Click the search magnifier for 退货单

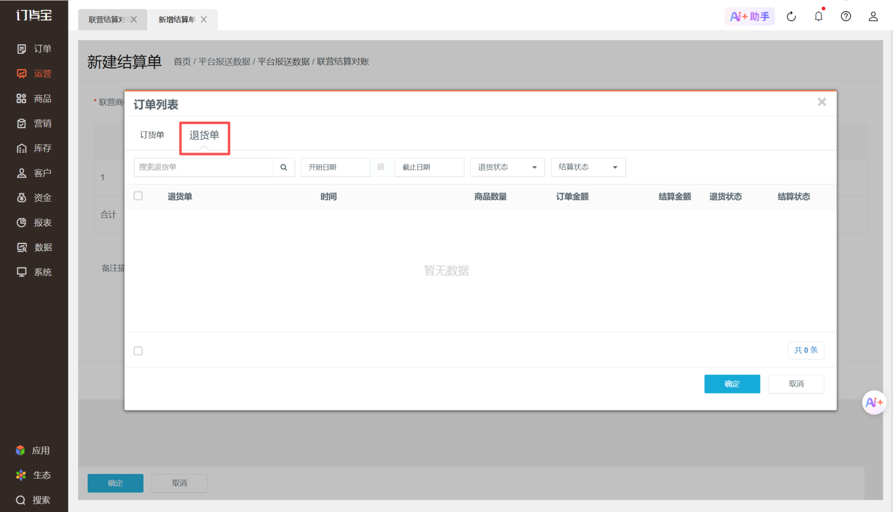(284, 167)
